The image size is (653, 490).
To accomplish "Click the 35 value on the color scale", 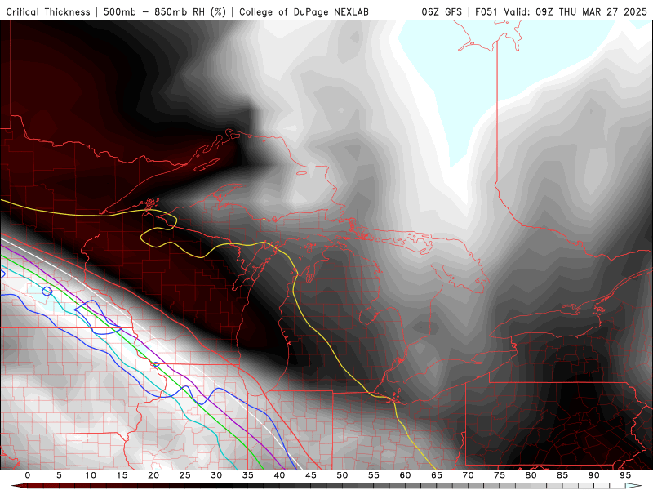I will 248,475.
